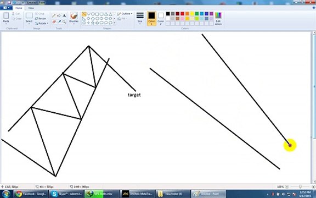
Task: Open Edit colors dialog
Action: pyautogui.click(x=218, y=18)
